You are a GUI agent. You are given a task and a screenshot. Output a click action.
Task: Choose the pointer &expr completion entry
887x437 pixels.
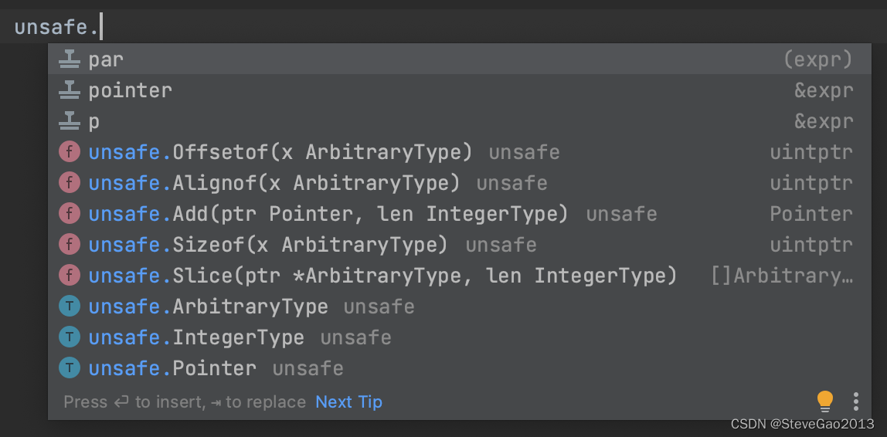point(459,90)
